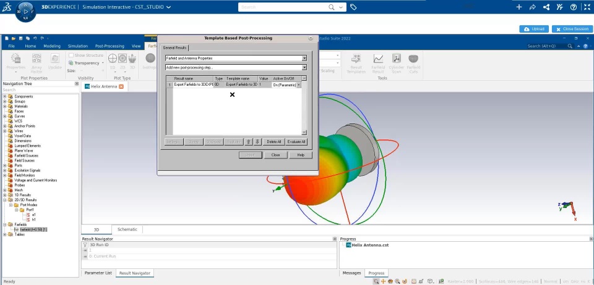The image size is (594, 285).
Task: Click the Navigation Tree search field
Action: click(40, 90)
